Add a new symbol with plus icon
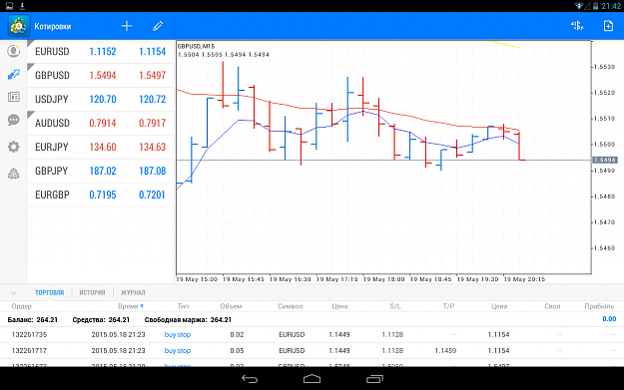The image size is (624, 390). tap(127, 26)
